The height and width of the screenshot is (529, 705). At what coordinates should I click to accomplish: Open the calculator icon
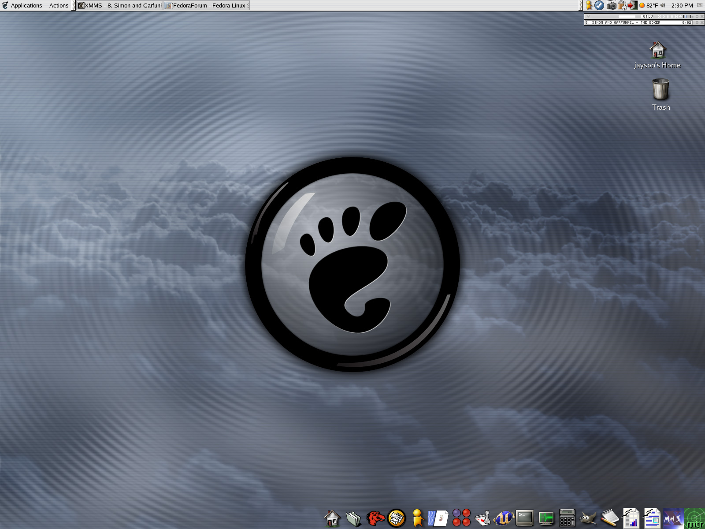567,518
